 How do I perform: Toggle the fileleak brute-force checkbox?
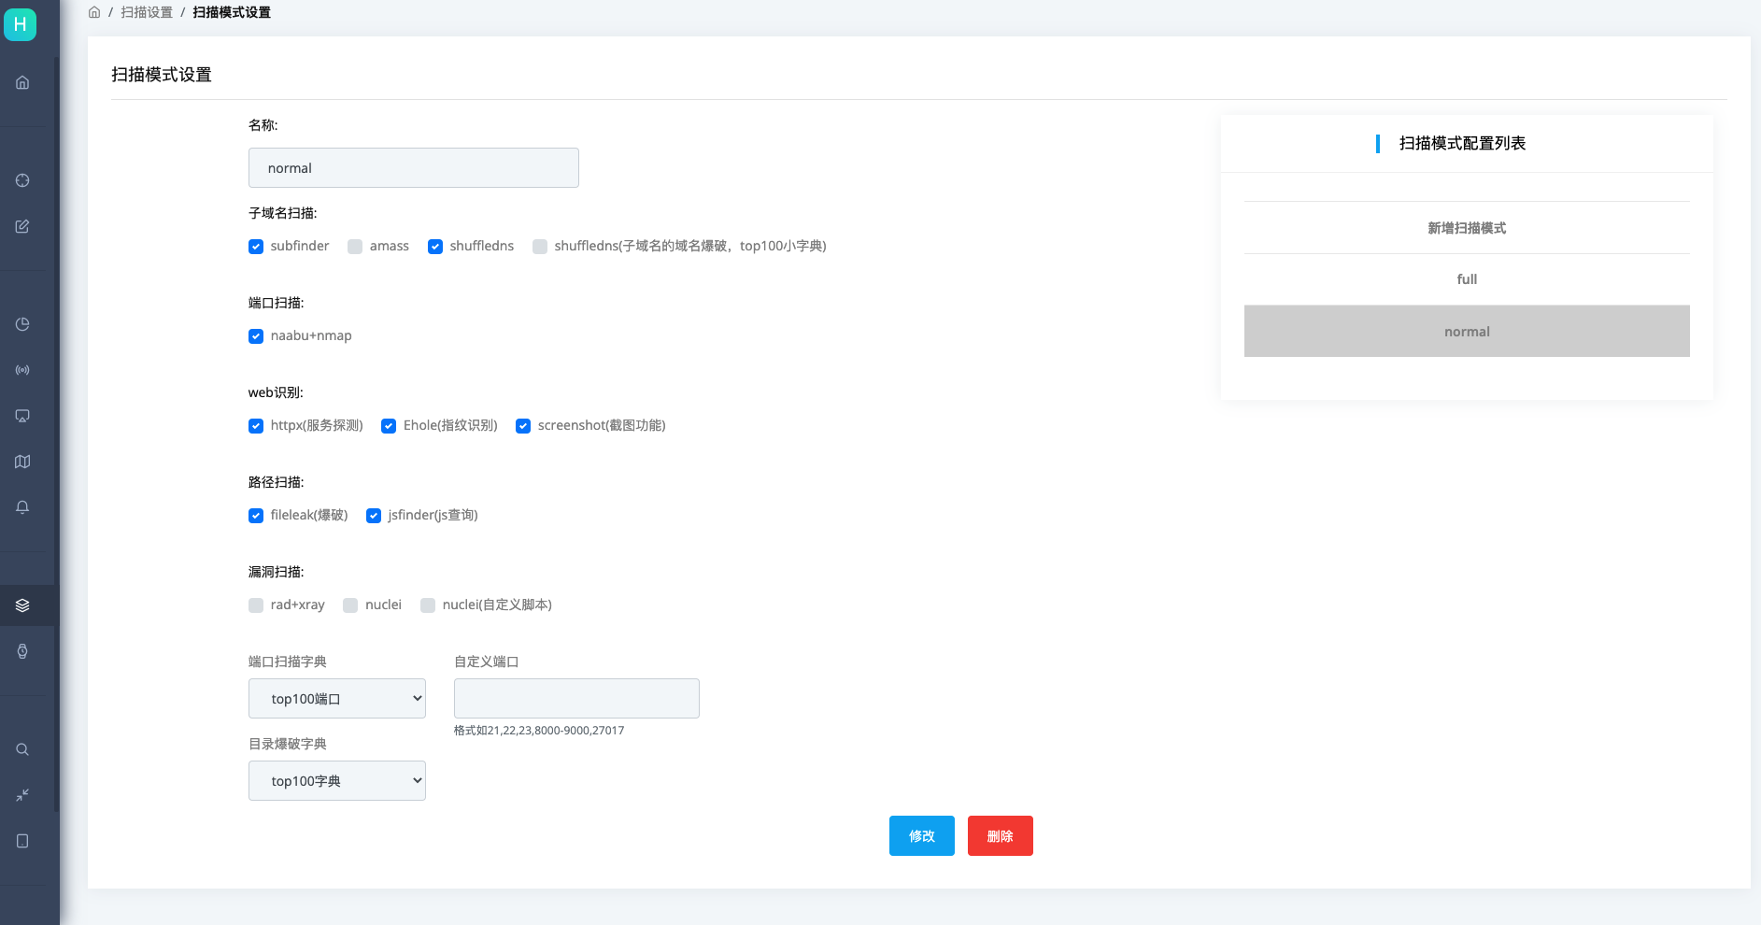(x=256, y=516)
